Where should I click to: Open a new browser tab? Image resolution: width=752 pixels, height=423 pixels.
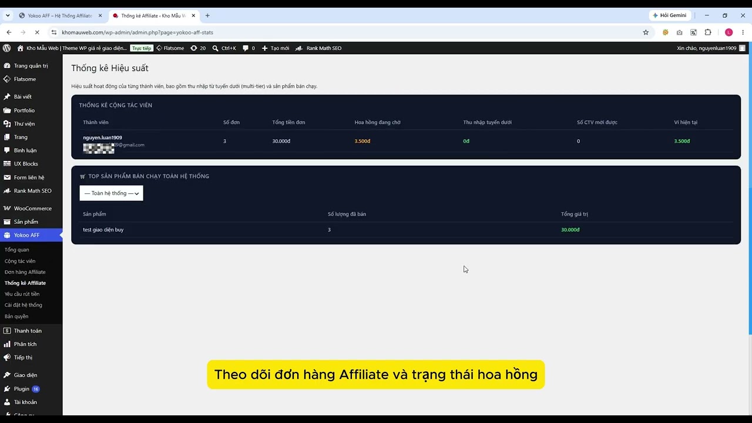[207, 16]
